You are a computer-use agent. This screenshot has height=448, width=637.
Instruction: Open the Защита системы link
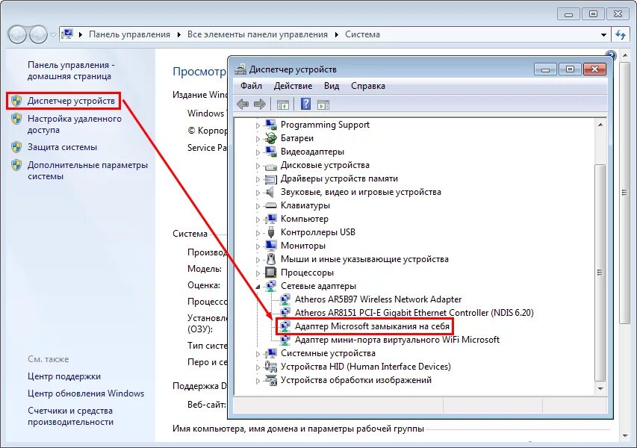62,147
